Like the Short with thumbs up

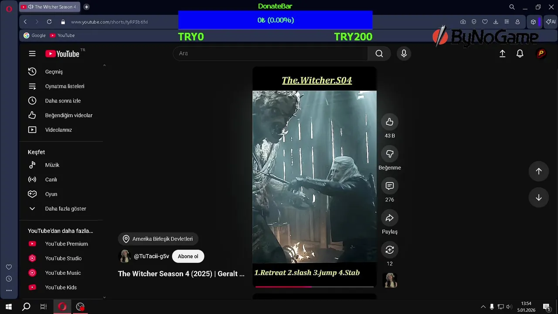(390, 122)
